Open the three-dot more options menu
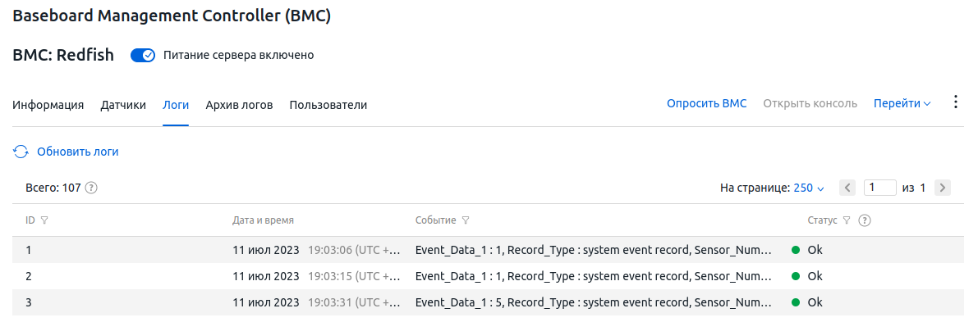The width and height of the screenshot is (978, 322). [x=956, y=102]
